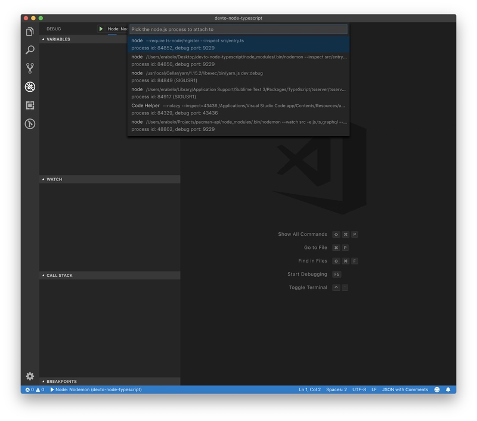Click the Go to File hint text

(x=315, y=248)
